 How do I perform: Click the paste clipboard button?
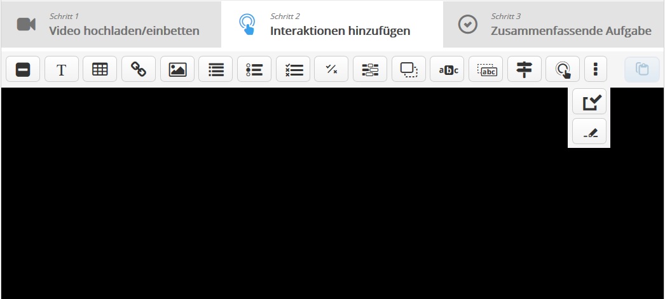642,69
